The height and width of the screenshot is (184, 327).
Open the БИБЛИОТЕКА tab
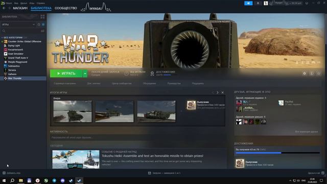tap(41, 8)
